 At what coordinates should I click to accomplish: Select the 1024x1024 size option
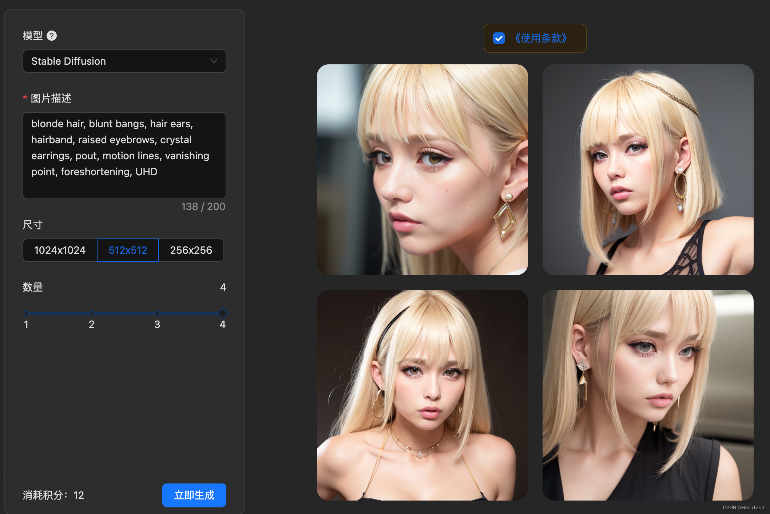tap(60, 250)
